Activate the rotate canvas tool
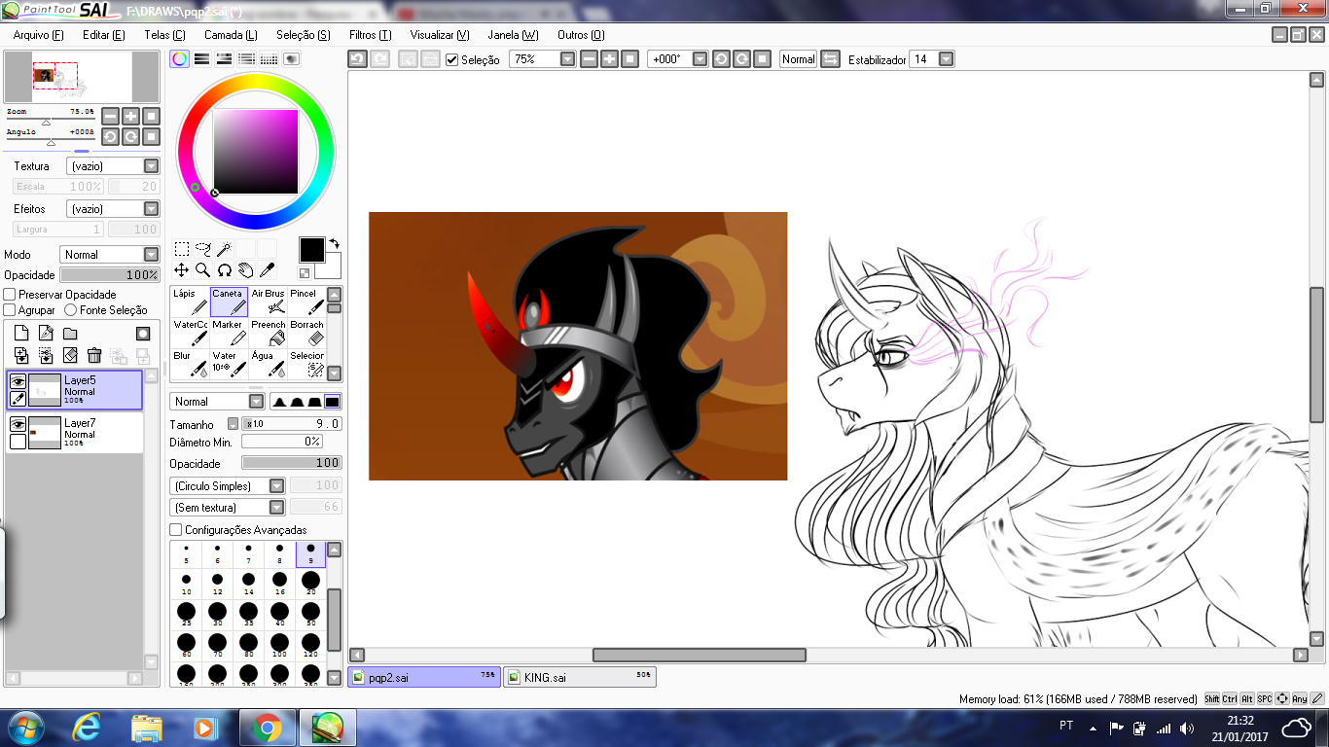Viewport: 1329px width, 747px height. tap(225, 270)
